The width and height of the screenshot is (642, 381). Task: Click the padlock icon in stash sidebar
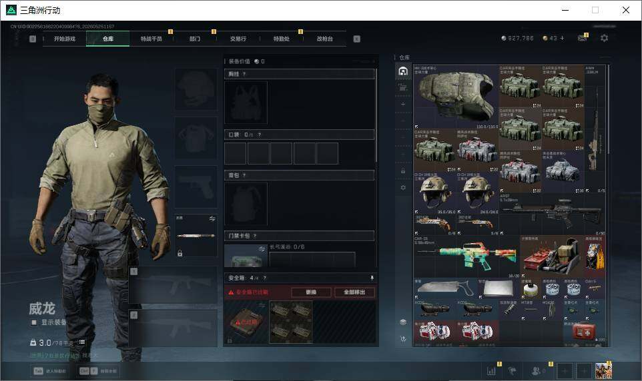click(x=403, y=171)
